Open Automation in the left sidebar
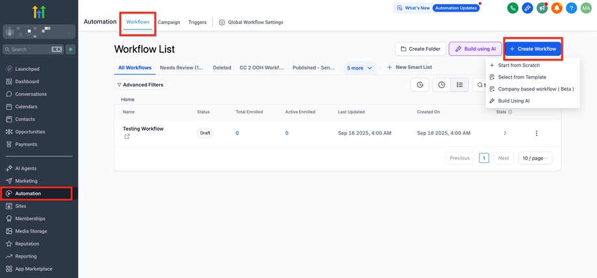The width and height of the screenshot is (597, 278). [x=28, y=194]
